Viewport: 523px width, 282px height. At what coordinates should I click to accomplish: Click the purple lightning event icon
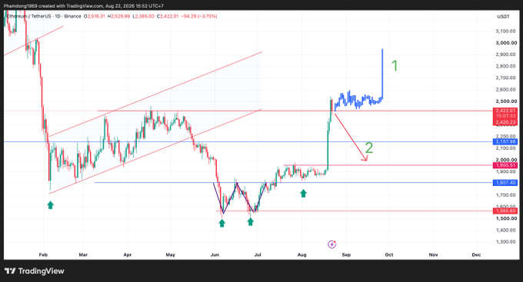(331, 244)
